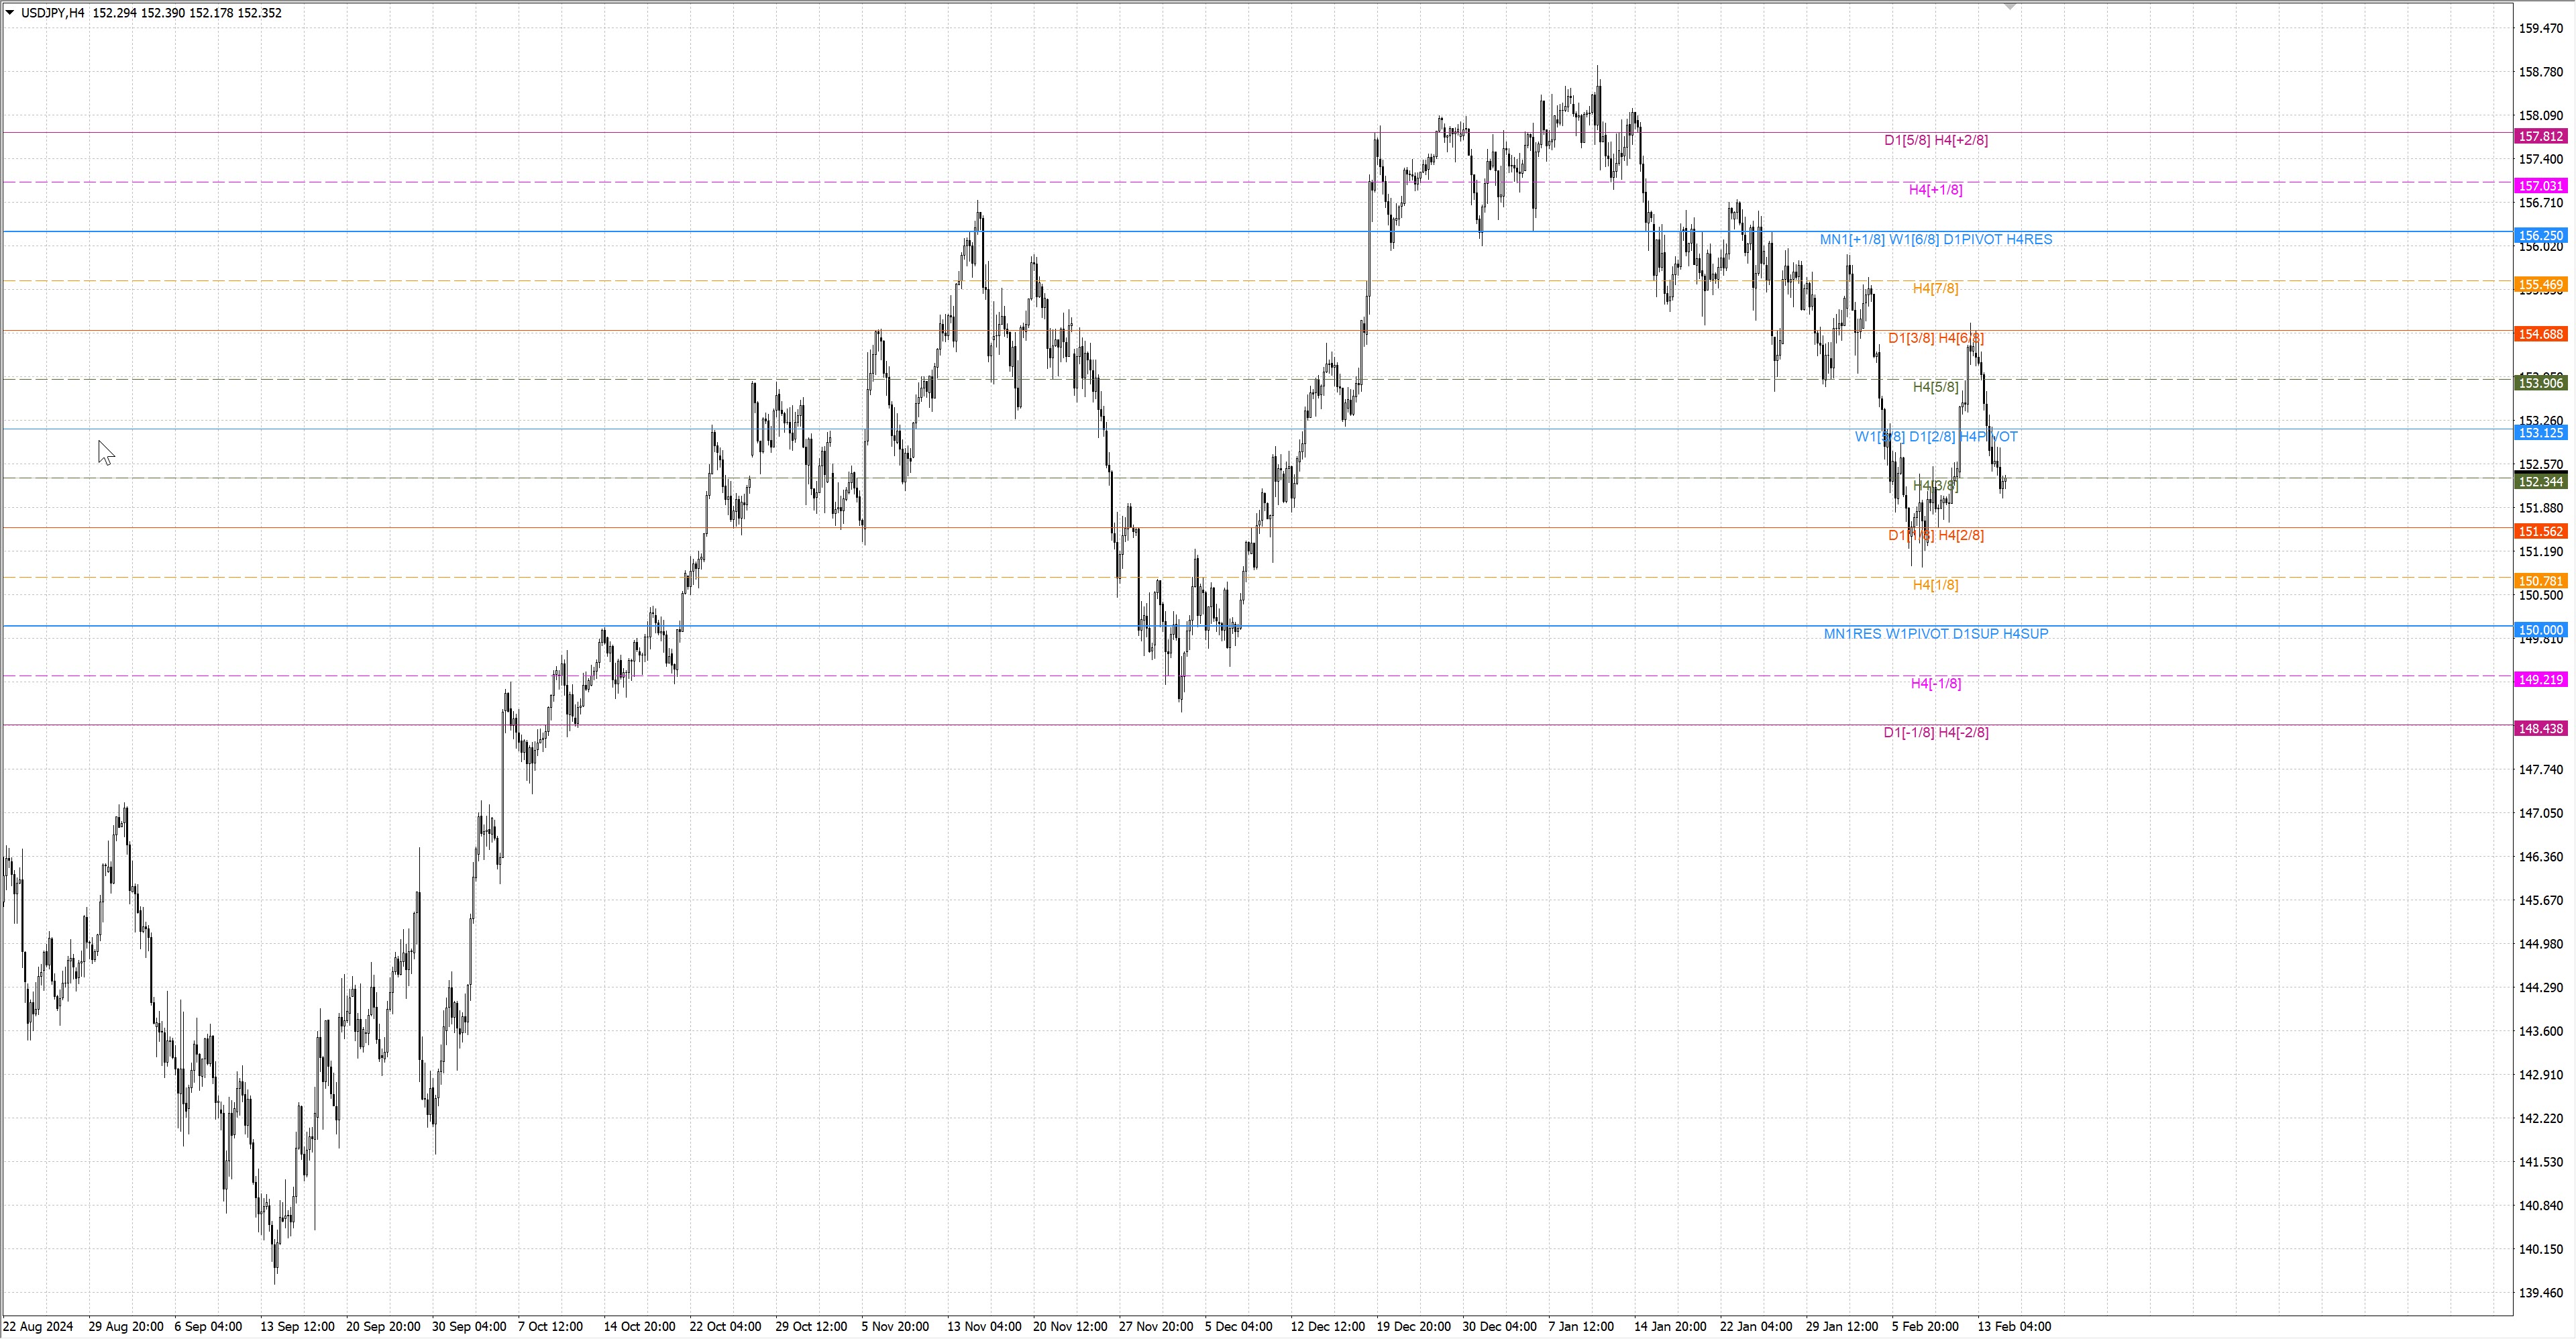The image size is (2576, 1339).
Task: Click the 159.470 price scale value
Action: pyautogui.click(x=2540, y=28)
